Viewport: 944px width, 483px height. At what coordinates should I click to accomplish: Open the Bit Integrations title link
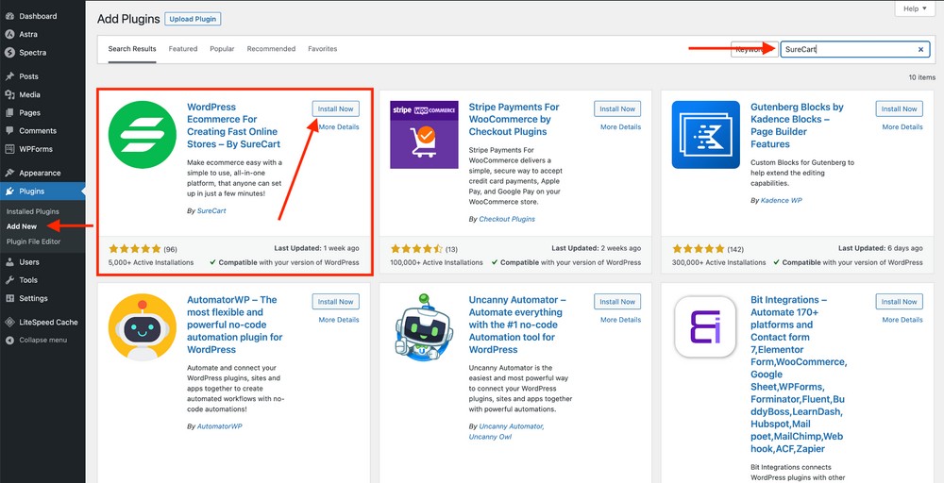pos(799,375)
